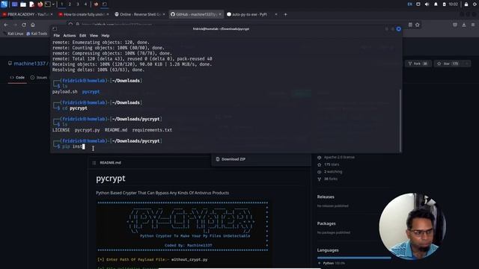The image size is (479, 269).
Task: Expand the Star lists dropdown arrow
Action: pyautogui.click(x=466, y=64)
